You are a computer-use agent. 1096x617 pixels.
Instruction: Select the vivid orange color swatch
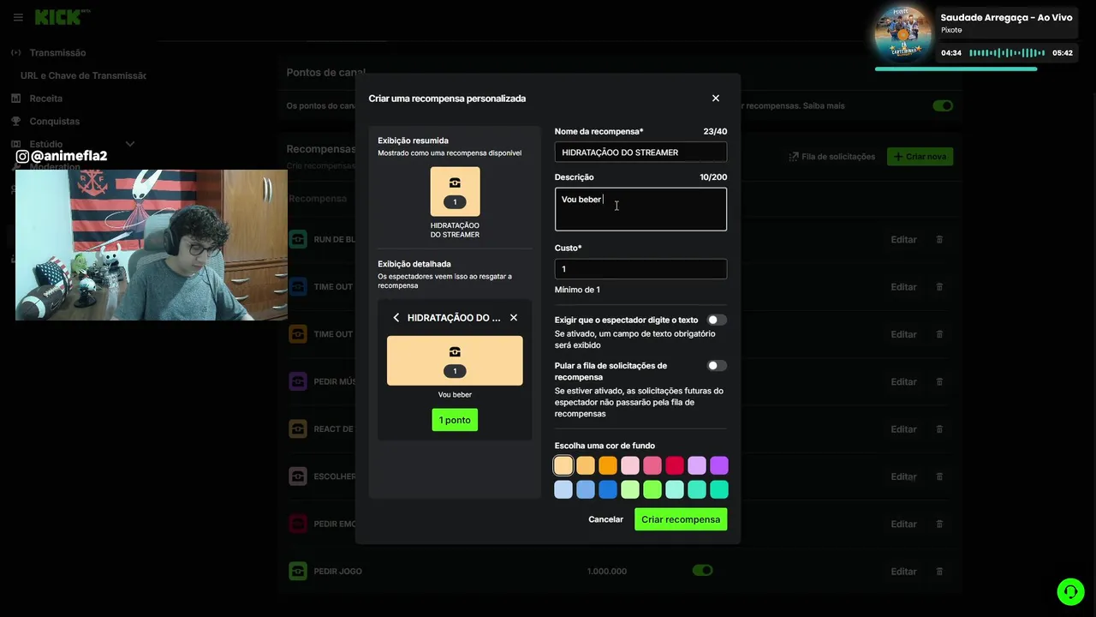click(608, 465)
